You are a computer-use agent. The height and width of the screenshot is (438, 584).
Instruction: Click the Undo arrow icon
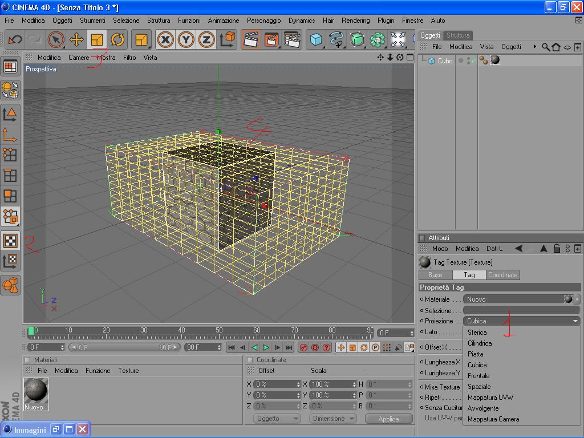coord(15,39)
